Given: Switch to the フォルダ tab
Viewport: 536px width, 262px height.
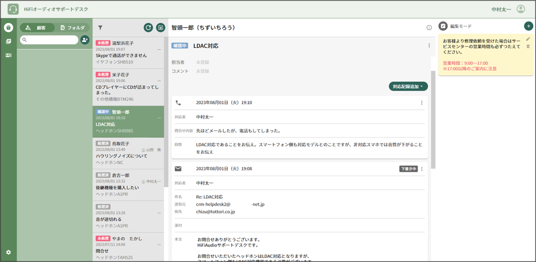Looking at the screenshot, I should click(73, 28).
